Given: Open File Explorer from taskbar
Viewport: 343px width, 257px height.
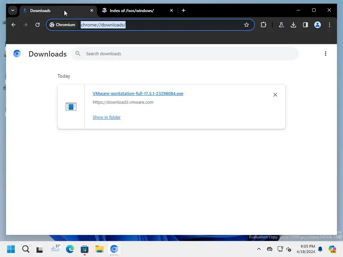Looking at the screenshot, I should 99,249.
